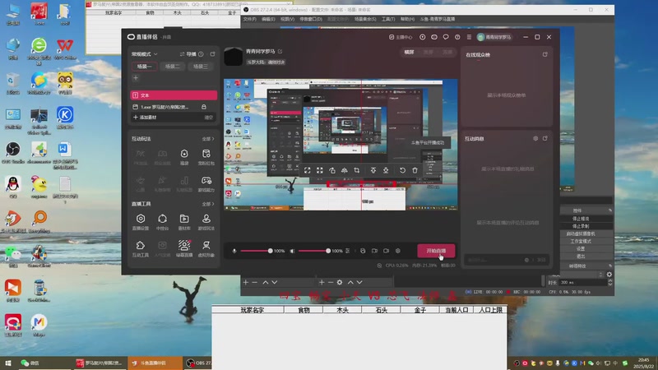This screenshot has width=658, height=370.
Task: Click 清空 to clear the sources
Action: [209, 118]
